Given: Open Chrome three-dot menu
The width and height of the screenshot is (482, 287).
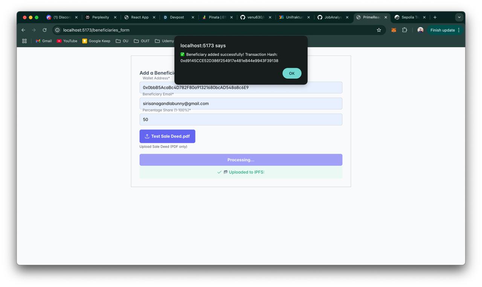Looking at the screenshot, I should pyautogui.click(x=459, y=30).
